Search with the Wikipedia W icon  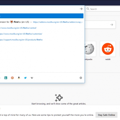[x=32, y=78]
